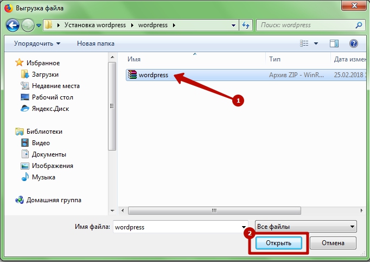Screen dimensions: 370x262
Task: Click the Firefox icon in title bar
Action: pyautogui.click(x=9, y=8)
